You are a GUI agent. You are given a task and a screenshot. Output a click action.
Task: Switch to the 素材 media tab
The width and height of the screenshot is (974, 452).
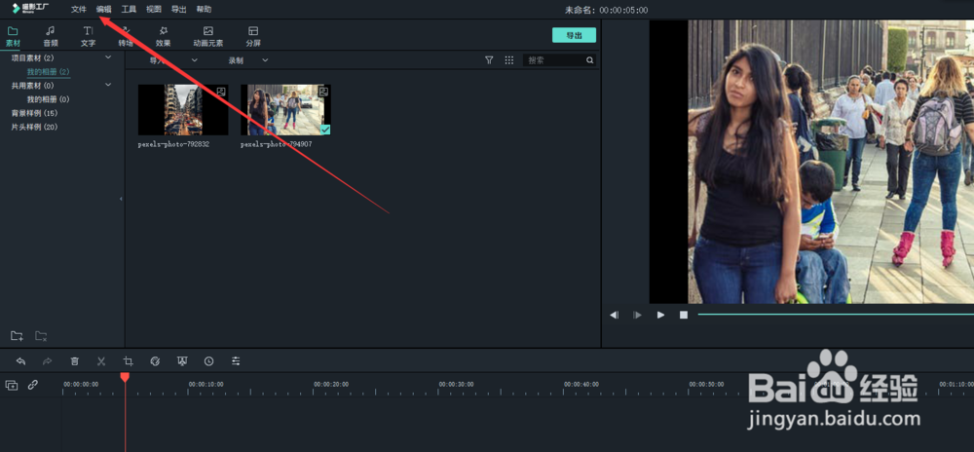[x=13, y=37]
